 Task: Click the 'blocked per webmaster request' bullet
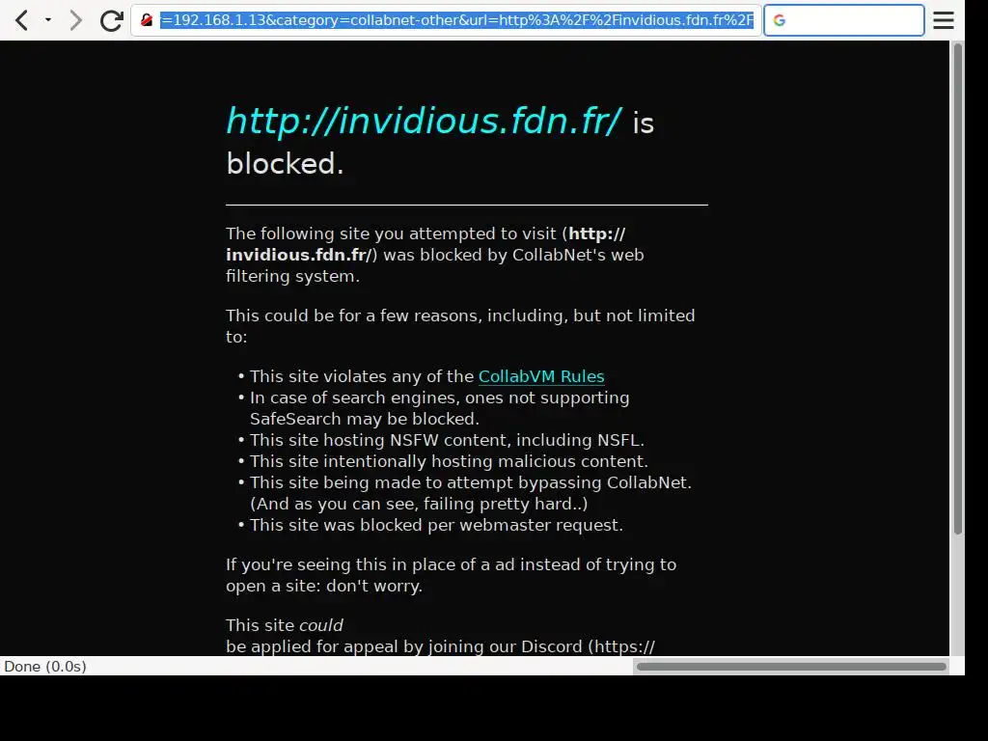436,525
